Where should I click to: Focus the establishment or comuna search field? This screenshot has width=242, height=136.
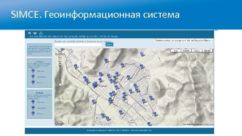[x=78, y=45]
